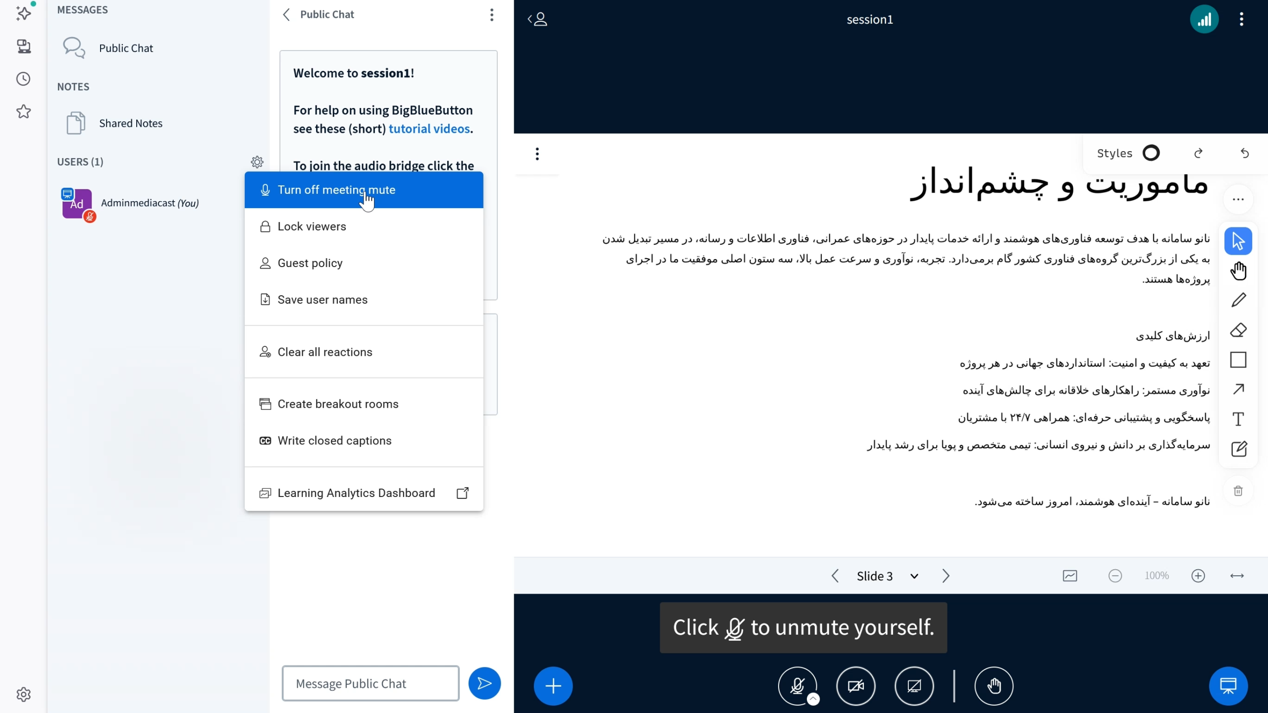Choose the hand pan tool
Viewport: 1268px width, 713px height.
(1238, 271)
